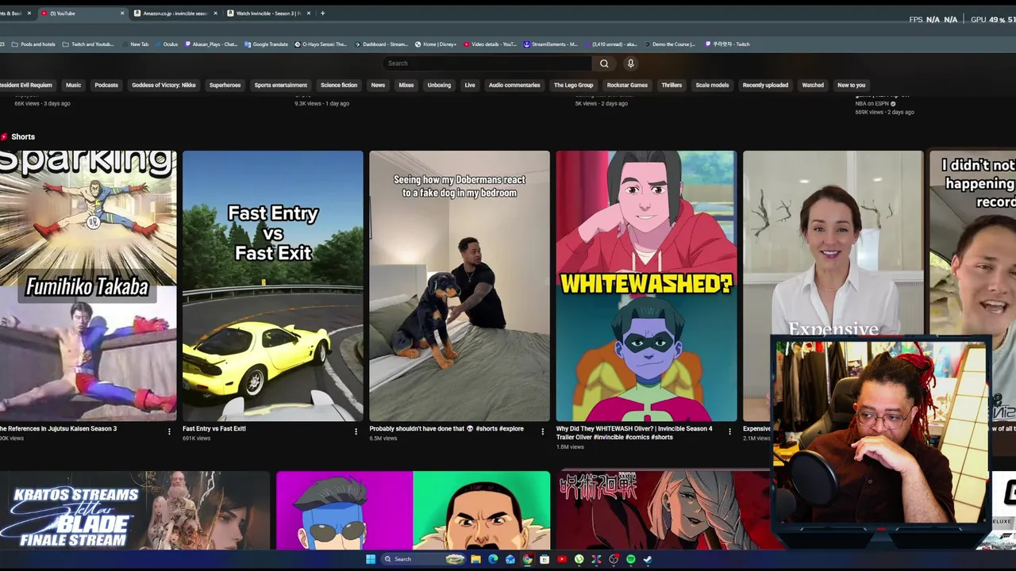Select the Watched filter chip

[x=813, y=85]
